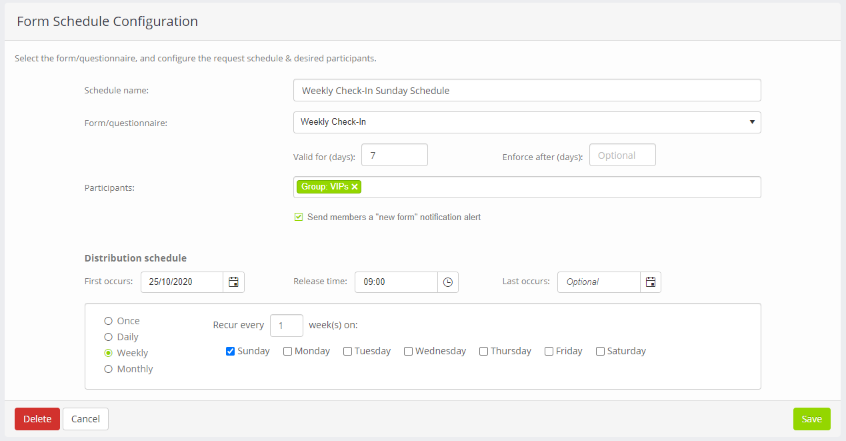The image size is (846, 441).
Task: Open the Release time clock picker
Action: pos(448,282)
